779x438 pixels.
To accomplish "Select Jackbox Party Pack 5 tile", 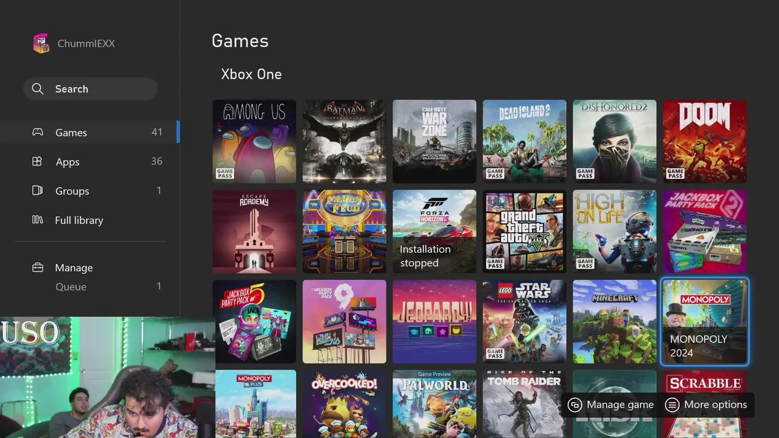I will click(x=254, y=321).
